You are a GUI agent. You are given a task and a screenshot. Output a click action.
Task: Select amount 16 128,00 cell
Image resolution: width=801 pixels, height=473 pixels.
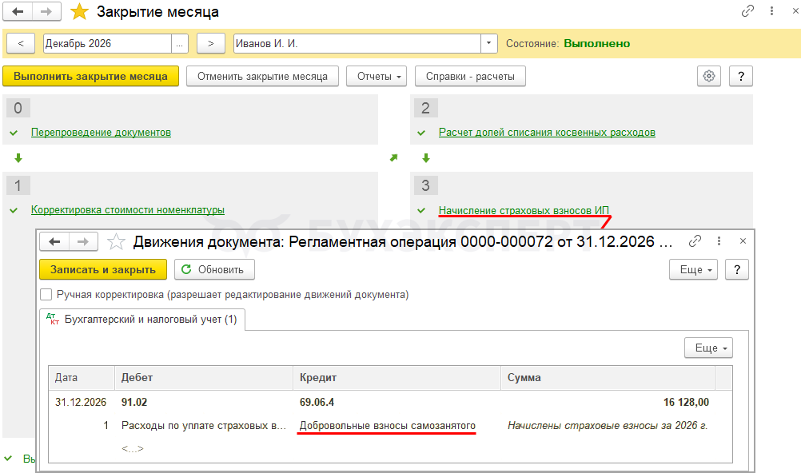click(x=686, y=403)
